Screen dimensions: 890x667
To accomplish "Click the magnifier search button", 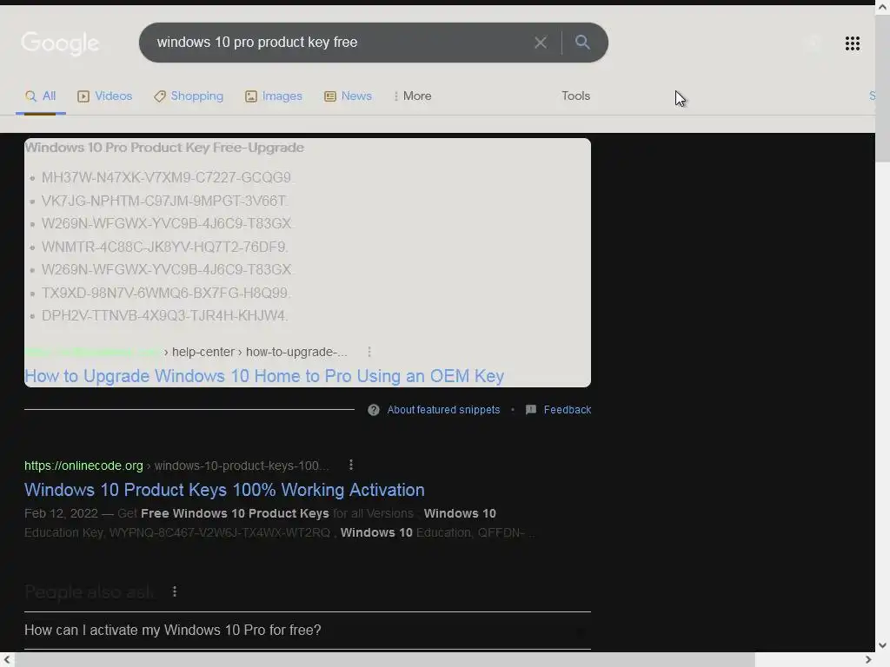I will tap(582, 42).
